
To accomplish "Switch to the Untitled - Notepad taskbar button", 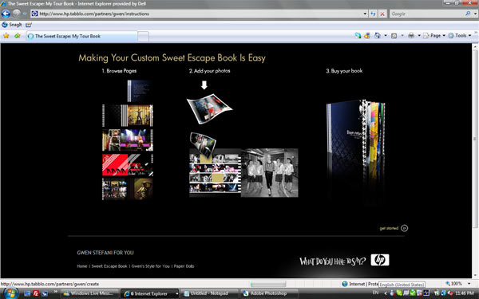I will click(x=209, y=293).
